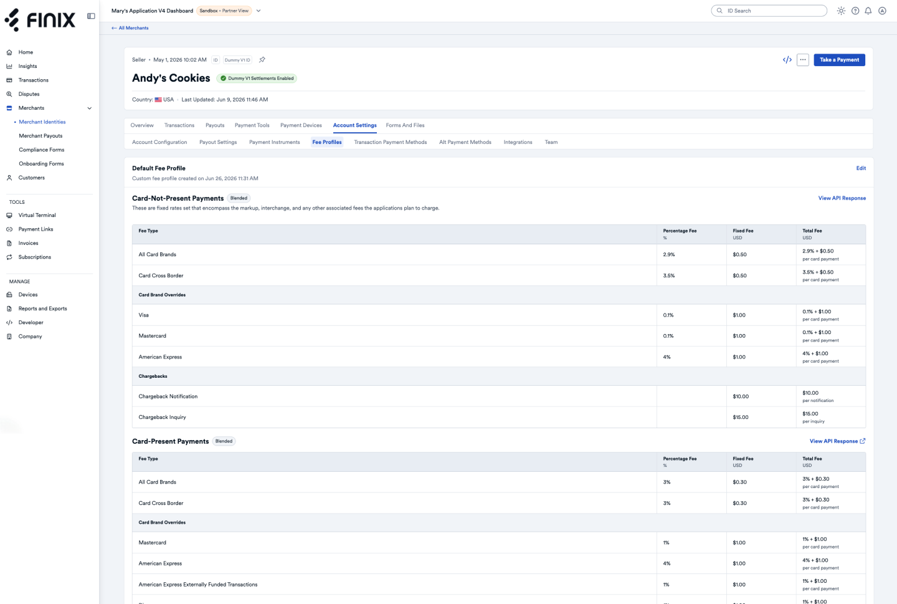The height and width of the screenshot is (604, 897).
Task: Select the Chargeback Inquiry fee row label
Action: click(162, 418)
